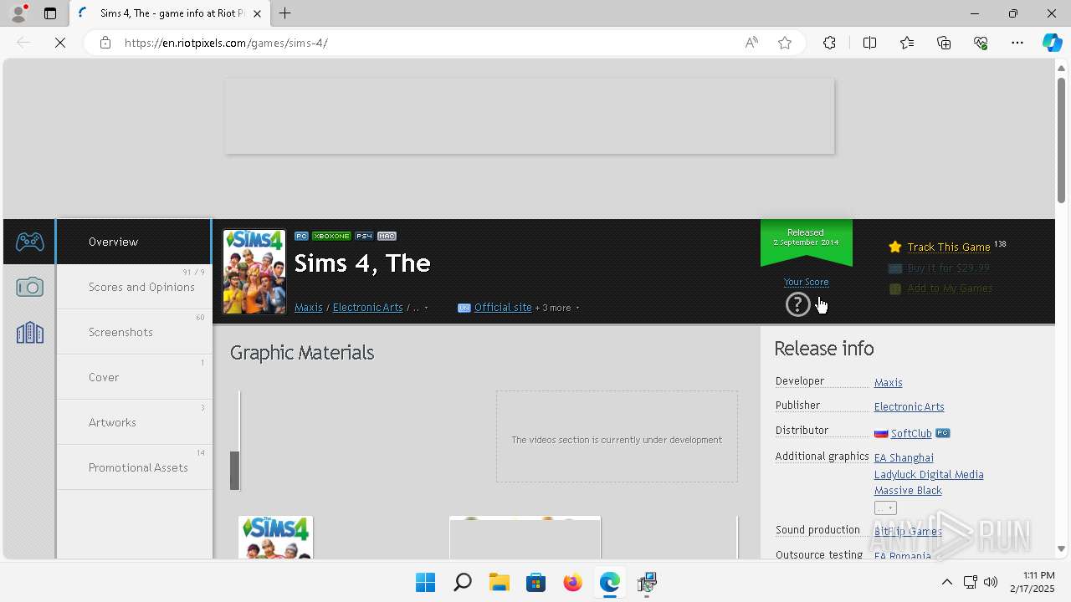Screen dimensions: 1071x602
Task: Open the Cover tab
Action: click(134, 377)
